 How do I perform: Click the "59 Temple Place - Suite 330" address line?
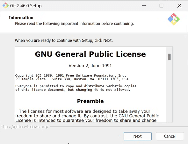pos(72,79)
